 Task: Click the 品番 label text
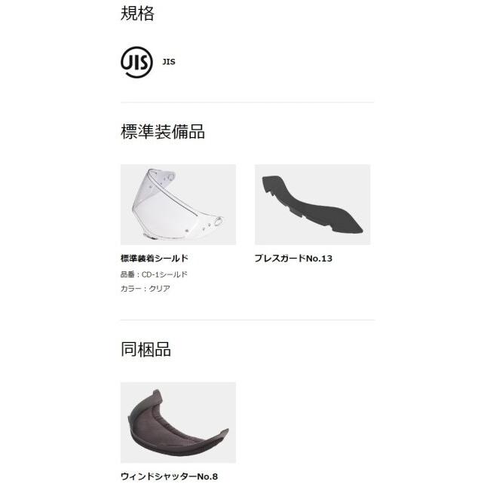click(x=127, y=274)
